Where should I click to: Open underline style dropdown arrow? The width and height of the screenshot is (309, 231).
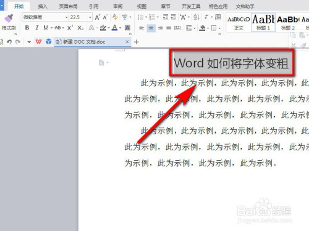click(x=51, y=28)
